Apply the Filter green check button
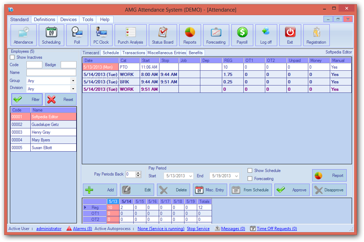Image resolution: width=364 pixels, height=242 pixels. coord(27,99)
